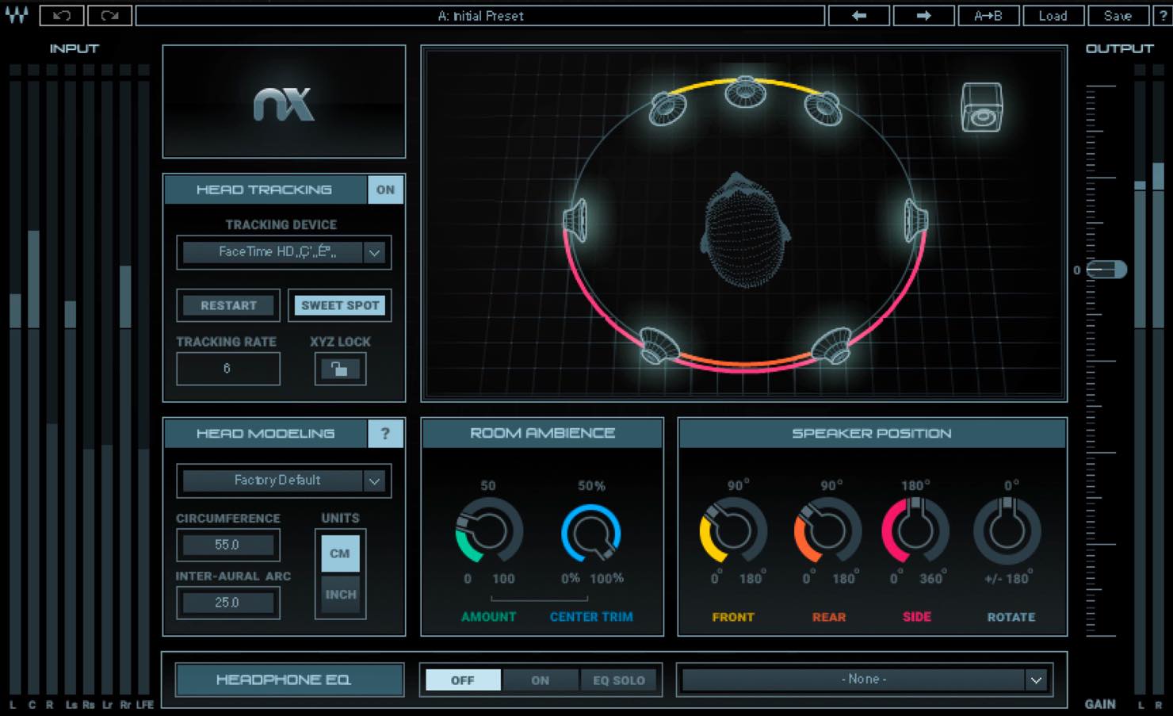The image size is (1173, 716).
Task: Click the output gain fader handle
Action: pyautogui.click(x=1106, y=270)
